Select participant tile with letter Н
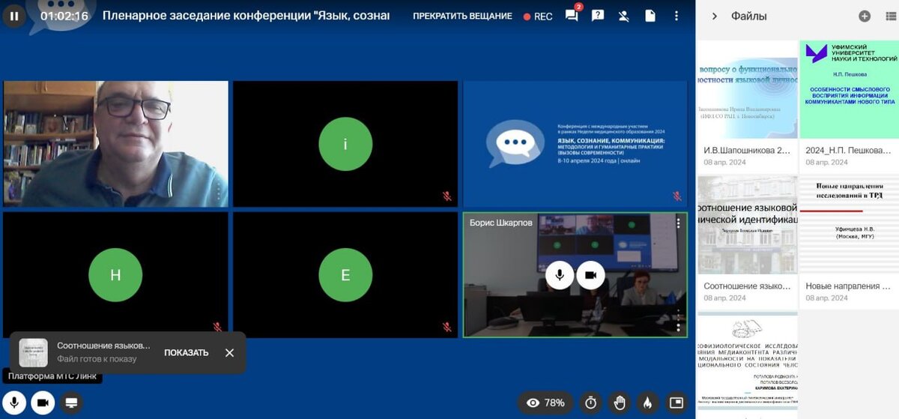Image resolution: width=899 pixels, height=419 pixels. [x=115, y=275]
